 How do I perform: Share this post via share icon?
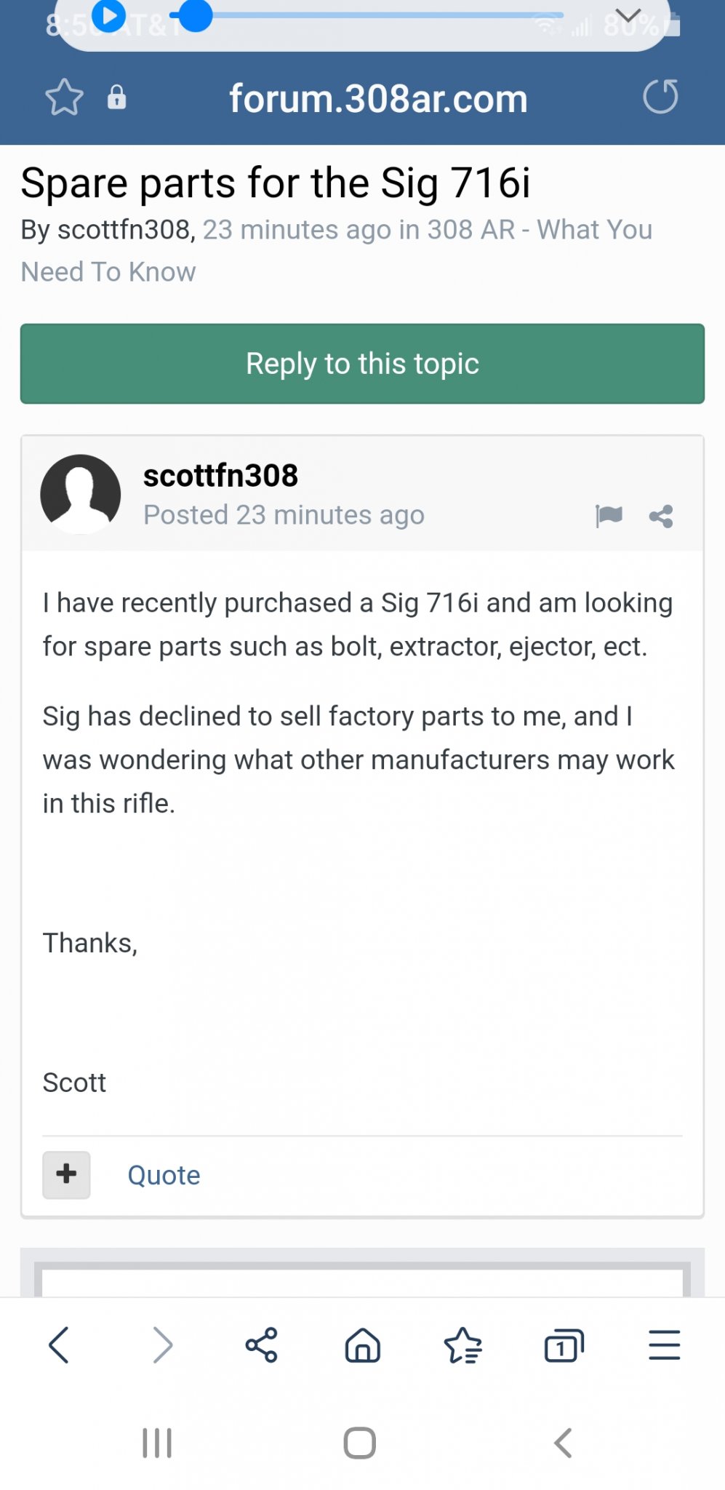click(661, 516)
